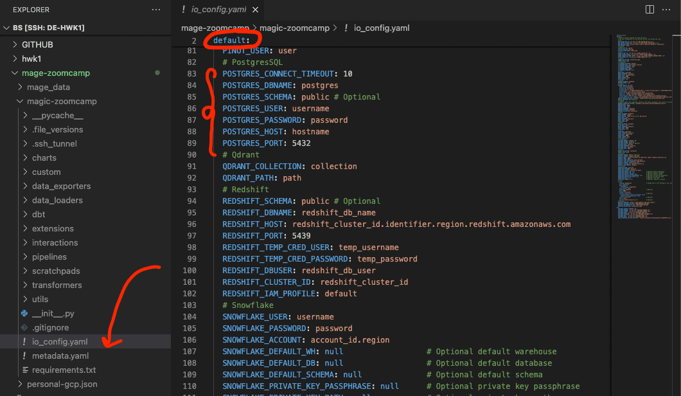Click REDSHIFT_IAM_PROFILE value 'default'
This screenshot has width=681, height=396.
coord(341,293)
